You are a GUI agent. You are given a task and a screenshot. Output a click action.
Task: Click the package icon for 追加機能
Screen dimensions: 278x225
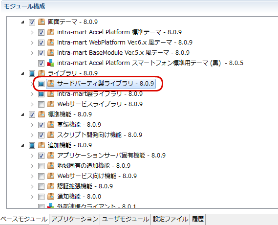[x=42, y=145]
